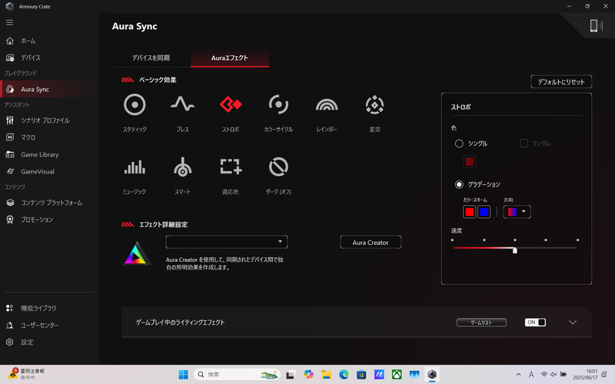Select the Starry Night (星空) effect icon

(374, 104)
